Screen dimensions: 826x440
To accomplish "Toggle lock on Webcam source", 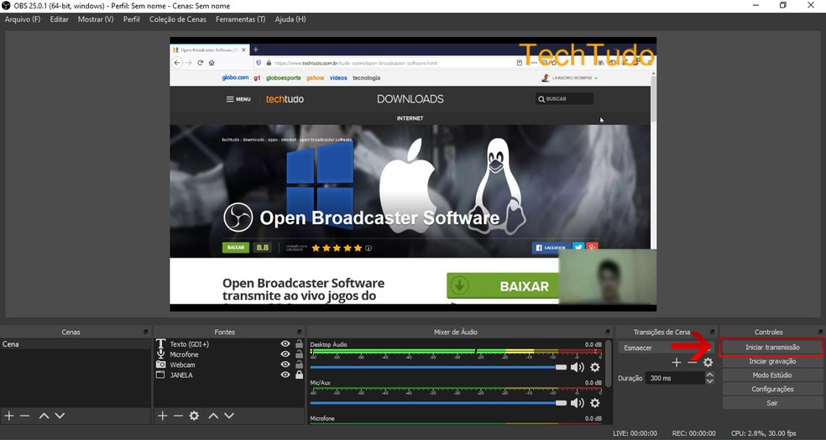I will [299, 364].
